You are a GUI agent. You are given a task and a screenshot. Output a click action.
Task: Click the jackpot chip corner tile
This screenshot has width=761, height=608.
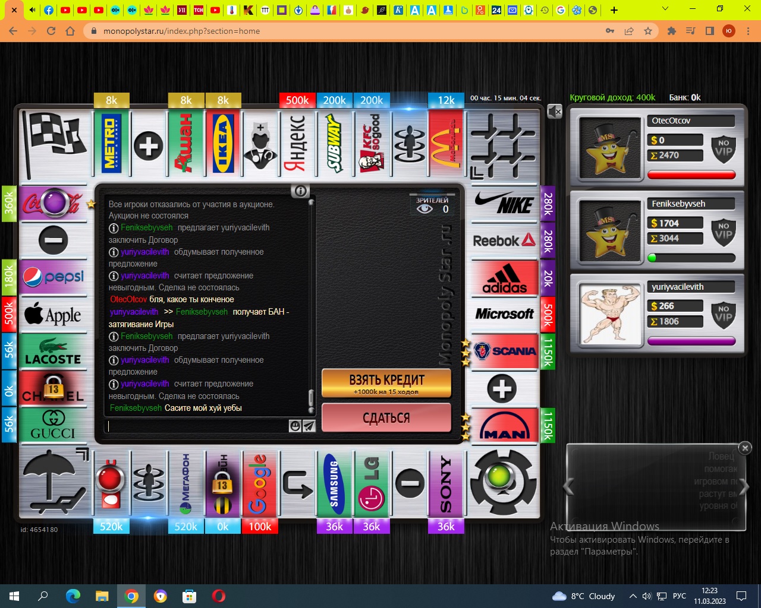504,482
